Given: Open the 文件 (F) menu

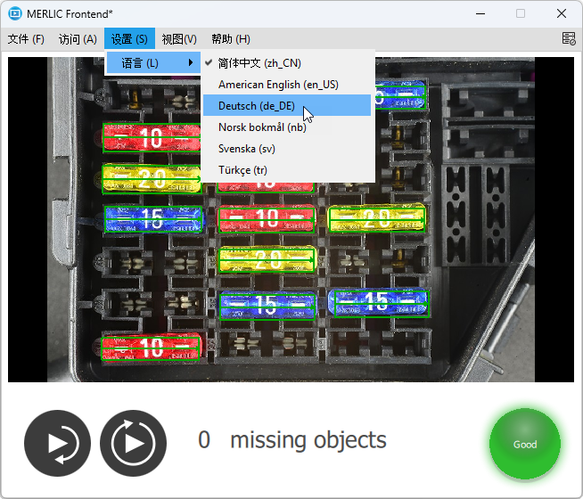Looking at the screenshot, I should click(x=26, y=38).
